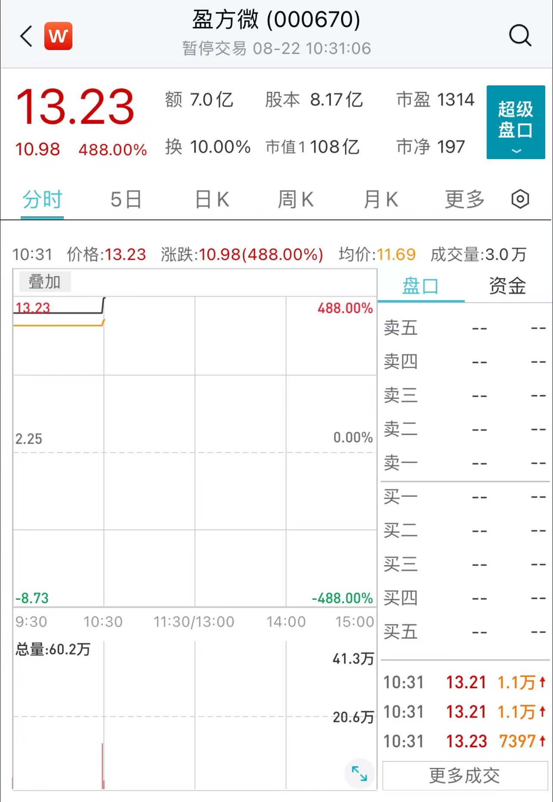
Task: Open the 更多 chart period dropdown
Action: pyautogui.click(x=464, y=200)
